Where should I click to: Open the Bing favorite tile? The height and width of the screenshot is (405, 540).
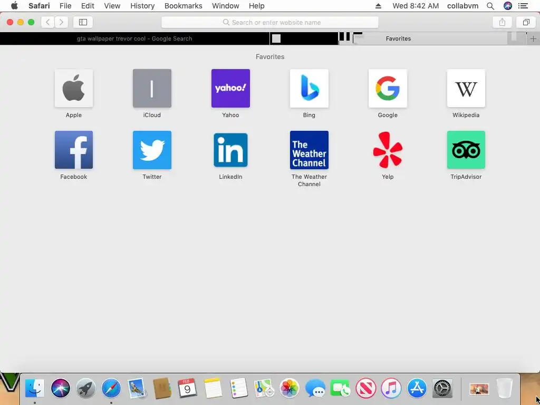[x=309, y=88]
